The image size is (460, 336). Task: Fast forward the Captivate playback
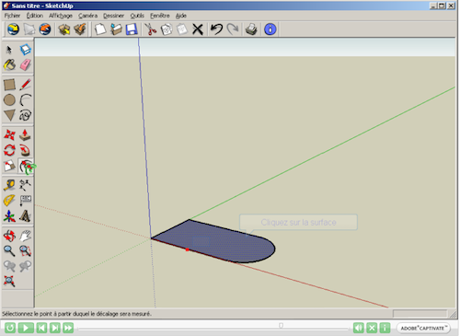(x=68, y=328)
